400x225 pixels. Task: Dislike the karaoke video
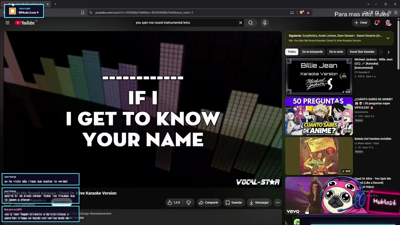click(x=188, y=202)
